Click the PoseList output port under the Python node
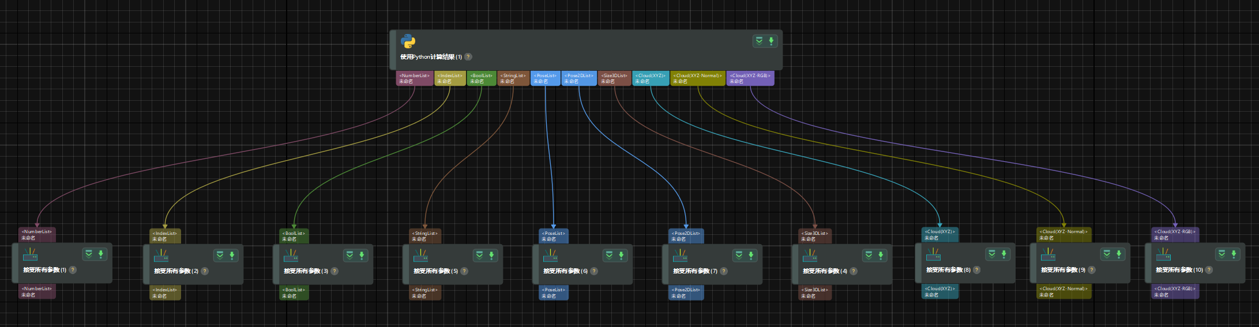Image resolution: width=1259 pixels, height=327 pixels. [545, 78]
